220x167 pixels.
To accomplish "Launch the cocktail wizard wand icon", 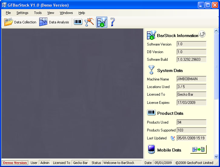I will pyautogui.click(x=89, y=22).
